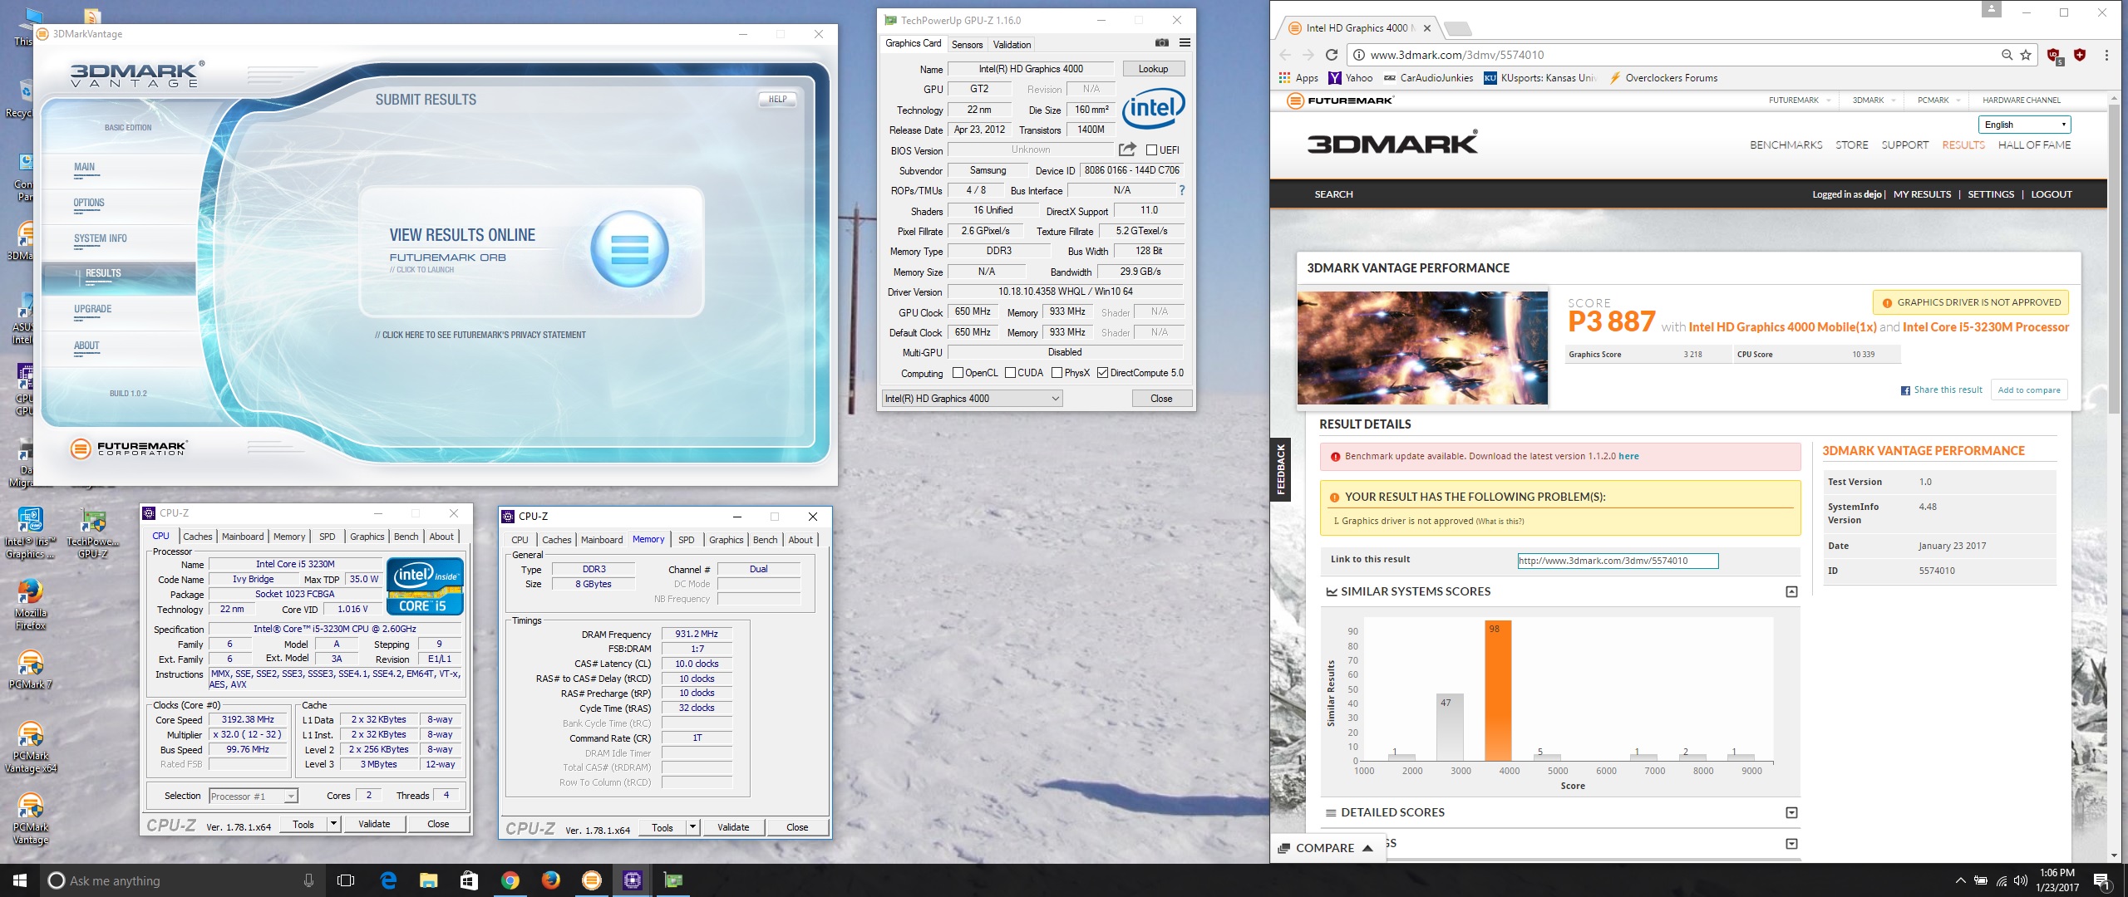Click Chrome's reload page icon
The height and width of the screenshot is (897, 2128).
(x=1331, y=55)
